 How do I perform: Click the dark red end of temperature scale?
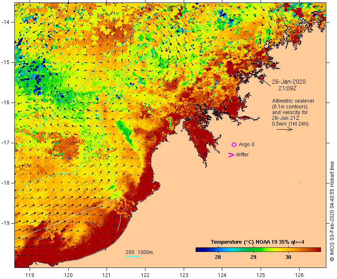pyautogui.click(x=319, y=249)
